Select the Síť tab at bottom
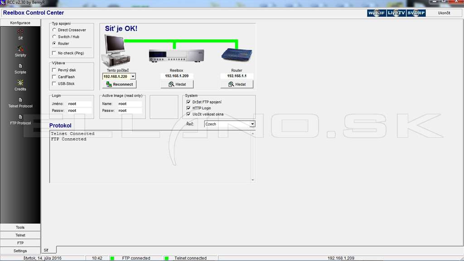Screen dimensions: 464x261 48,250
